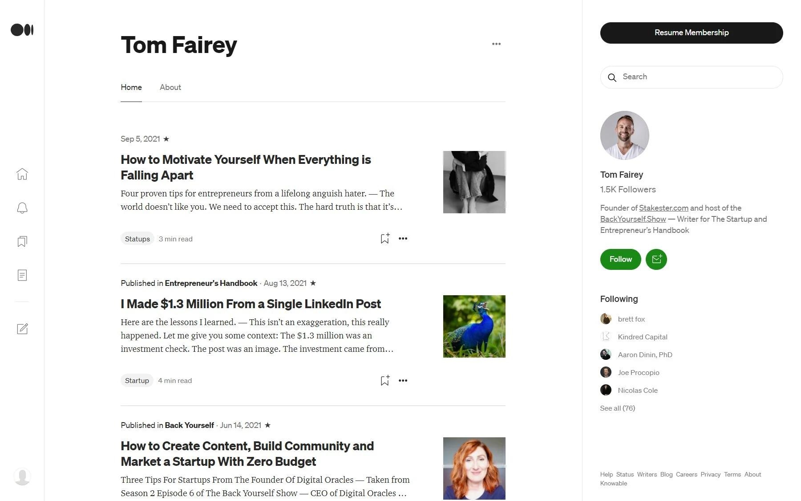Open Back Yourself publication link
The height and width of the screenshot is (501, 801).
click(x=190, y=425)
